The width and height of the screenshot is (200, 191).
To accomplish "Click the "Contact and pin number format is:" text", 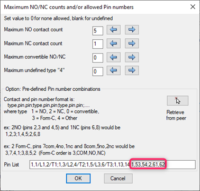I will pos(39,99).
